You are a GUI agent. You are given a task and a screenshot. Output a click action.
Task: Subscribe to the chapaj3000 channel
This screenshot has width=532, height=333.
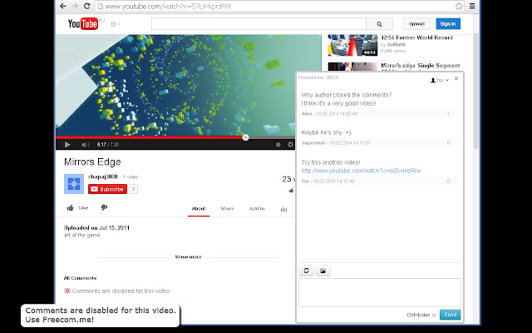[x=107, y=189]
